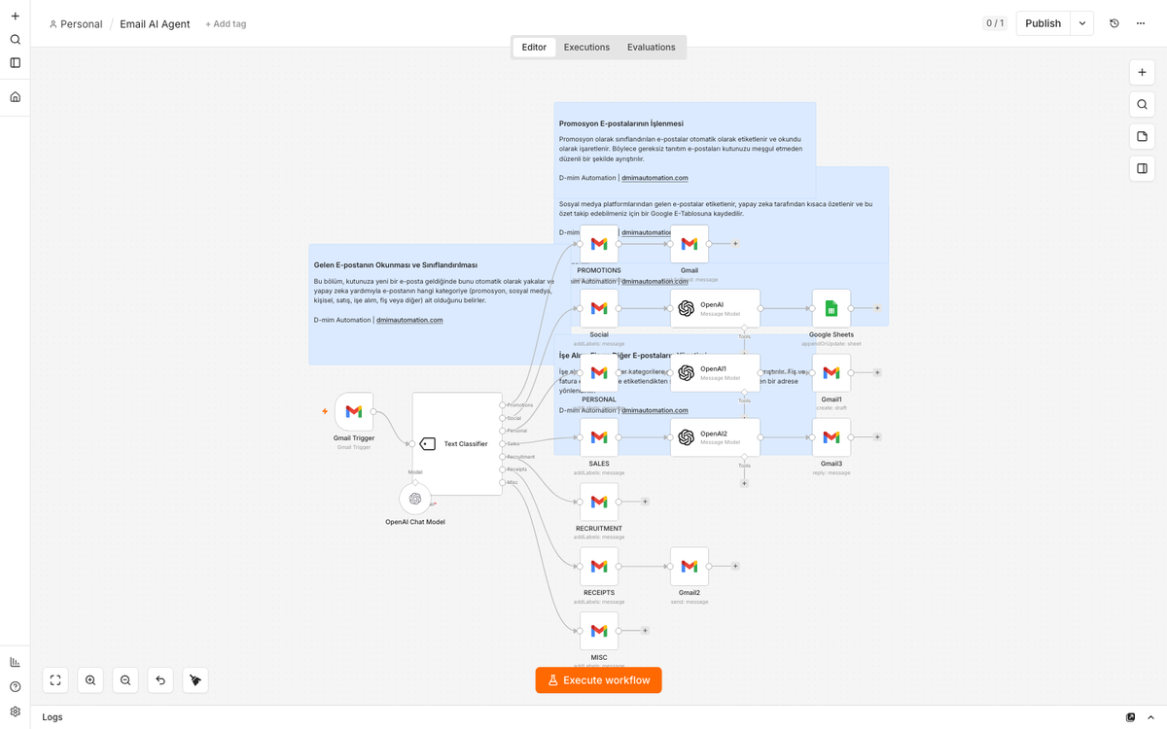Viewport: 1167px width, 729px height.
Task: Select the Social Gmail node
Action: (x=599, y=308)
